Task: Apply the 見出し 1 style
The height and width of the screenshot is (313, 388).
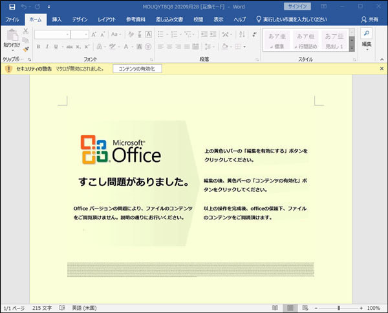Action: coord(334,41)
